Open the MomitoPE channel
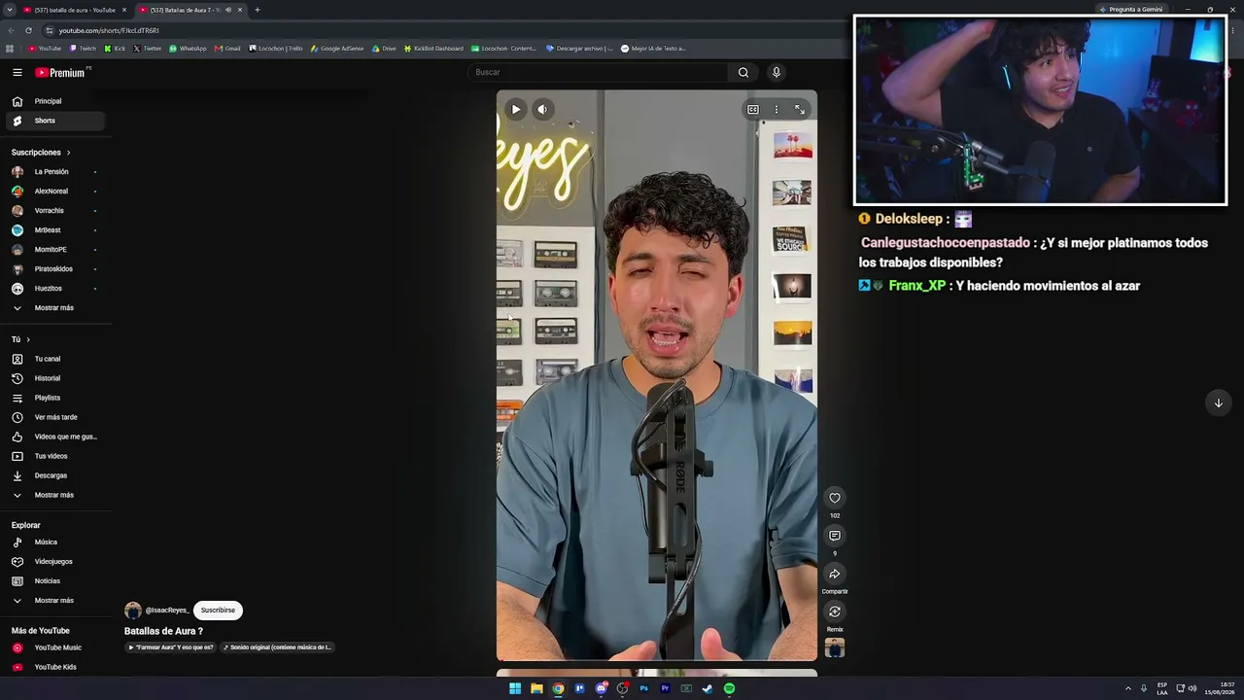The image size is (1244, 700). pyautogui.click(x=54, y=250)
